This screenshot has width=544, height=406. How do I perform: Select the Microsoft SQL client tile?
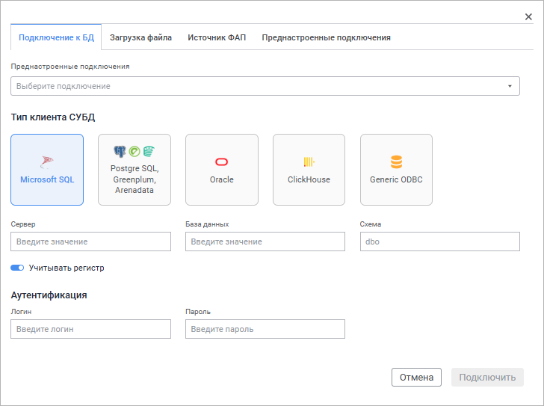[47, 170]
